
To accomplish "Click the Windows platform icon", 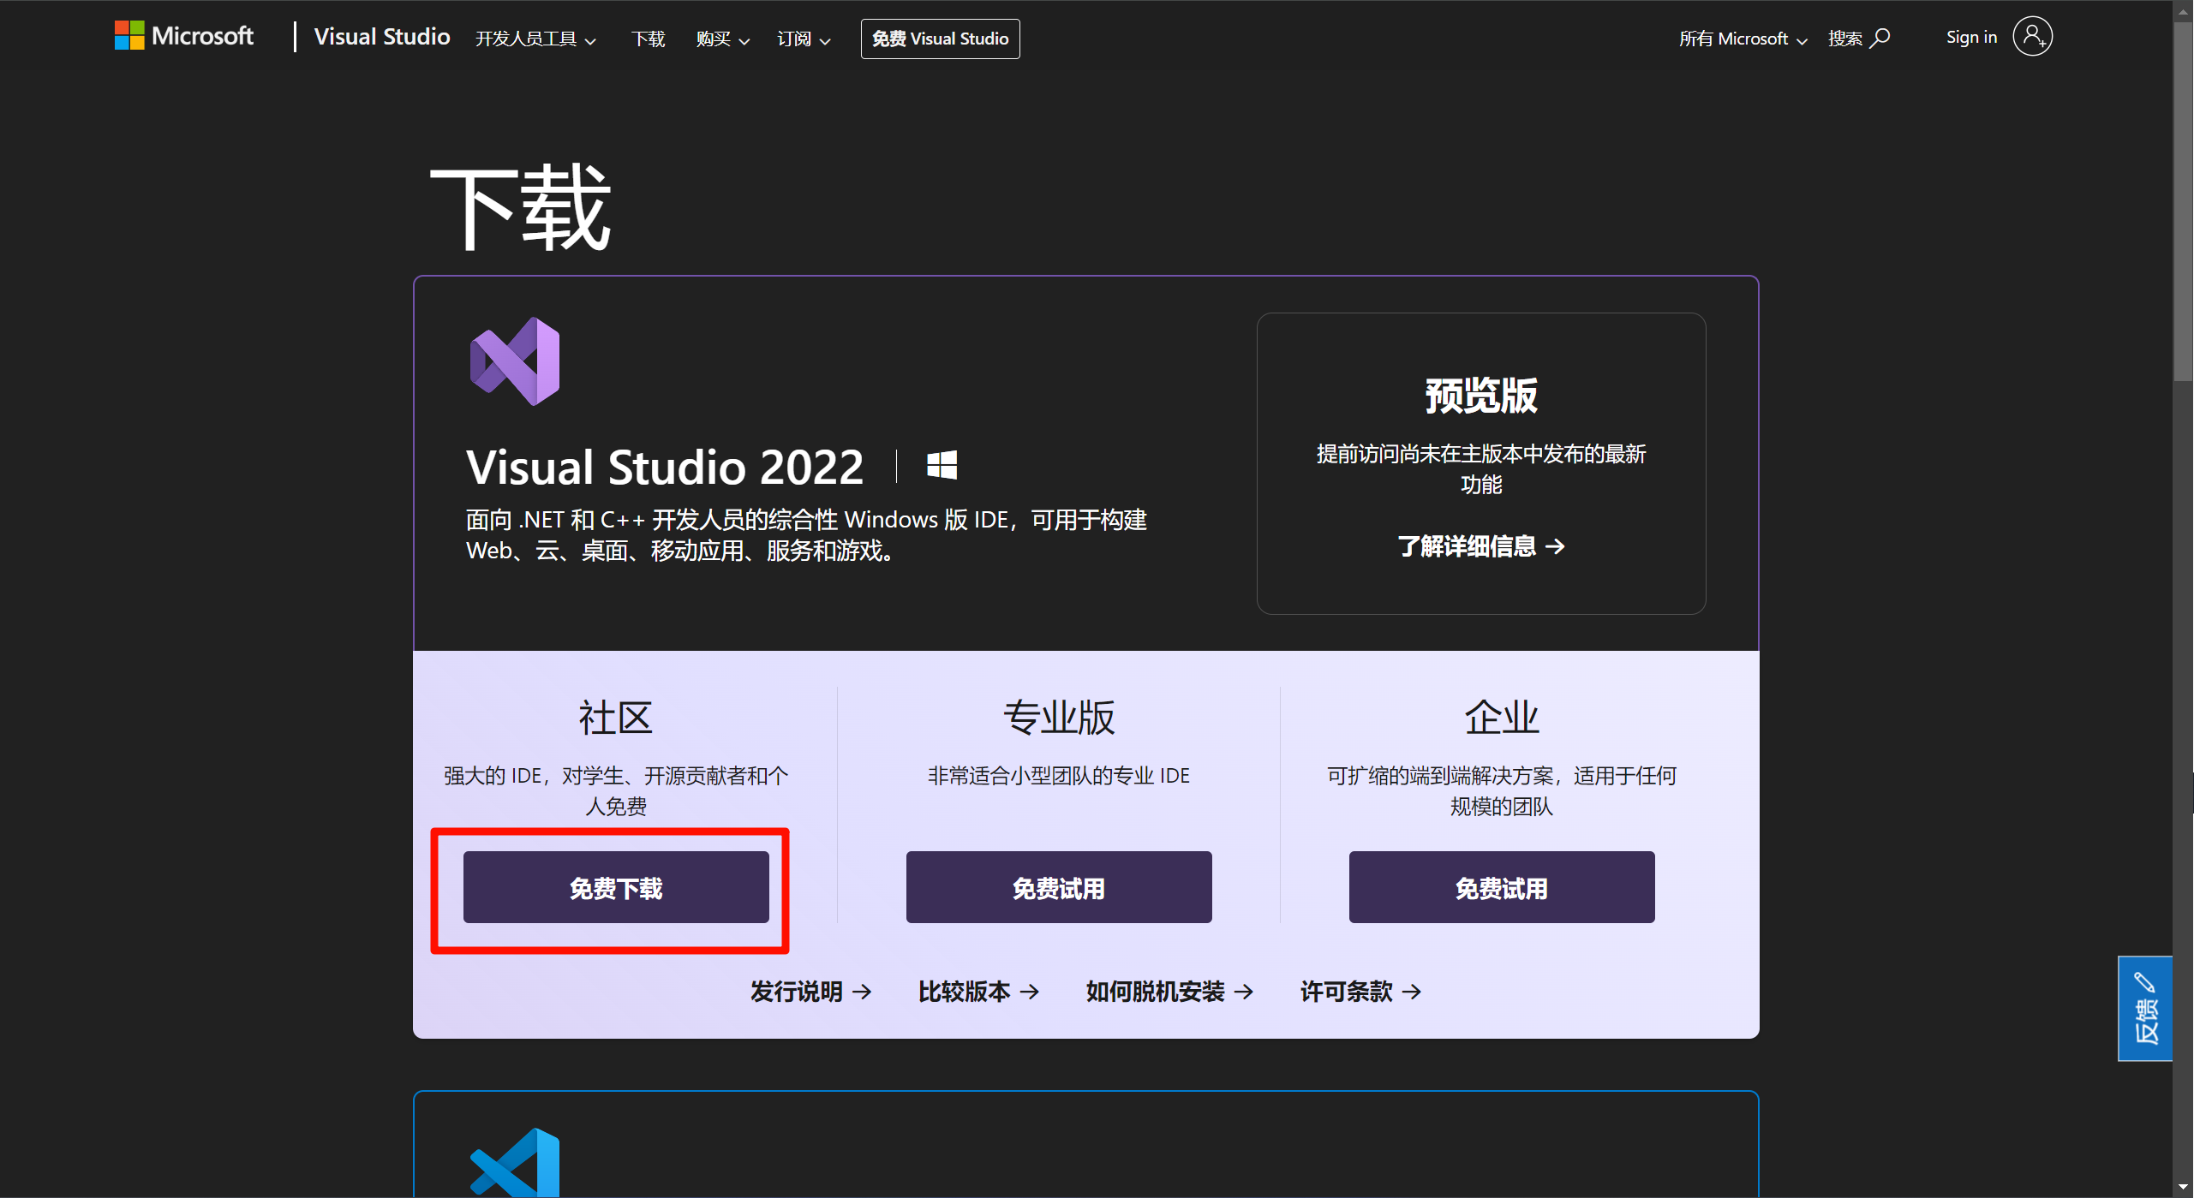I will pyautogui.click(x=942, y=465).
